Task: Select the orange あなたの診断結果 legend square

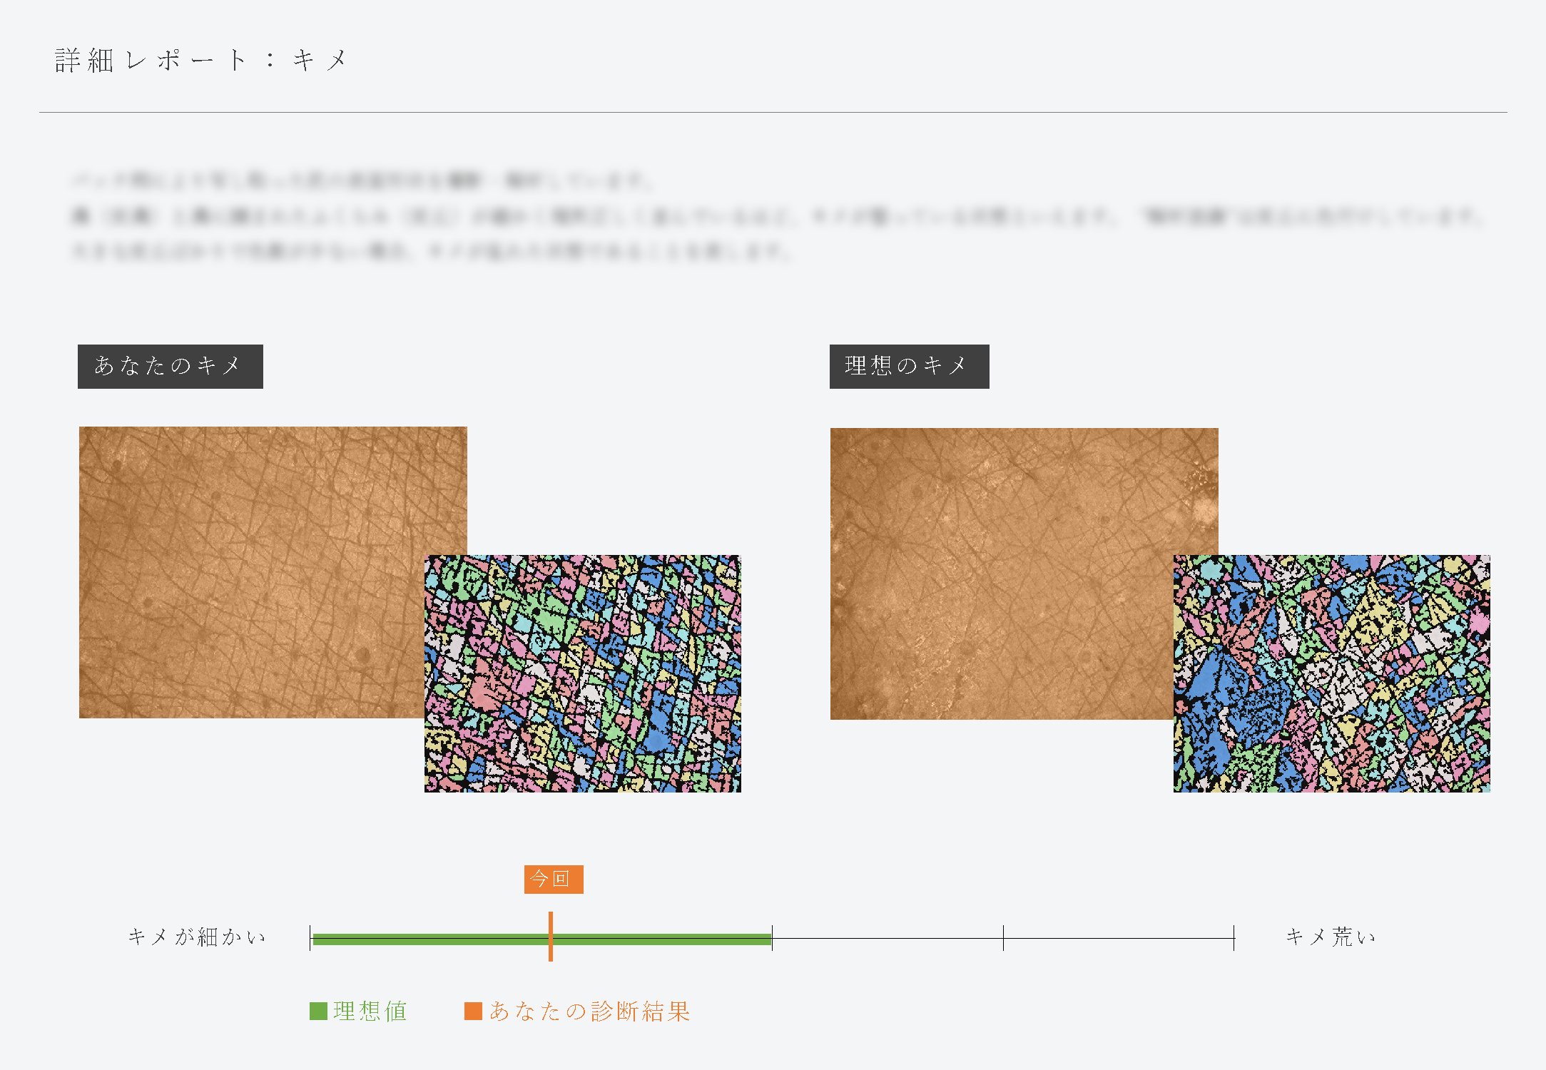Action: pyautogui.click(x=473, y=1011)
